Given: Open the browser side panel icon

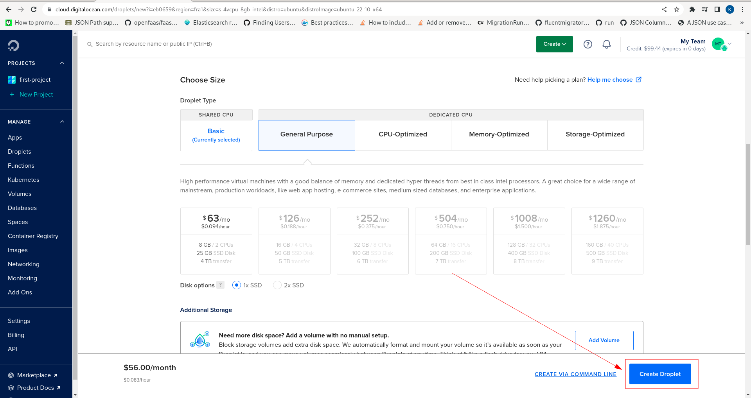Looking at the screenshot, I should point(717,9).
